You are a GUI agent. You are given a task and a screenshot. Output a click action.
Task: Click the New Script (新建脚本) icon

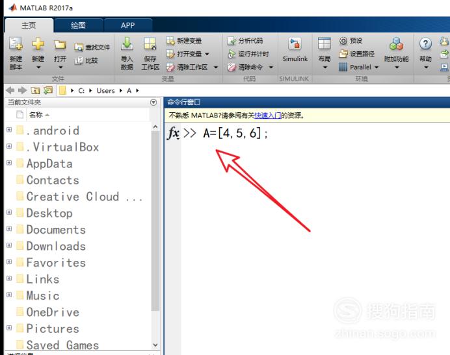tap(16, 44)
